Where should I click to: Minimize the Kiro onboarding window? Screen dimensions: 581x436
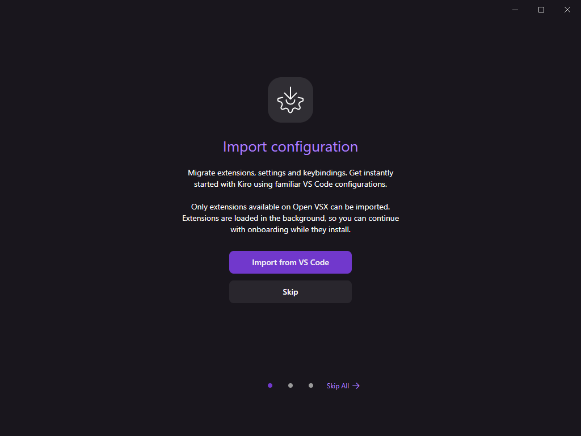tap(515, 10)
